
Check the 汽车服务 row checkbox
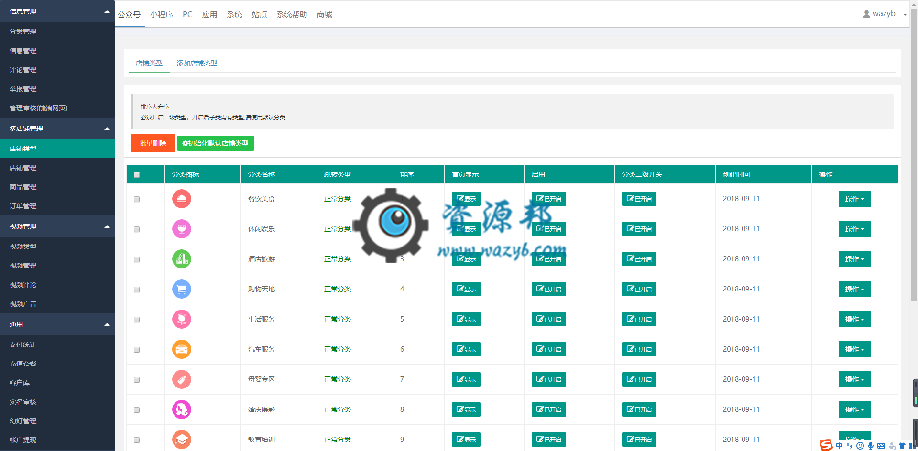pyautogui.click(x=137, y=350)
